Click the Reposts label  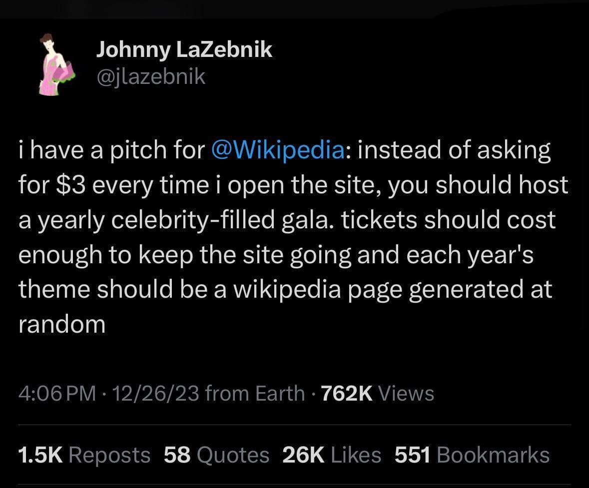[x=109, y=455]
